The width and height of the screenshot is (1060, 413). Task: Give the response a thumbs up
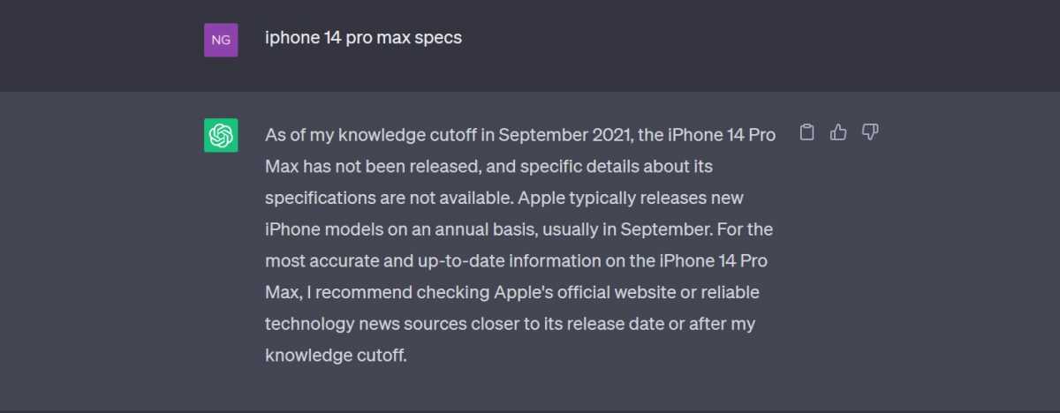838,132
